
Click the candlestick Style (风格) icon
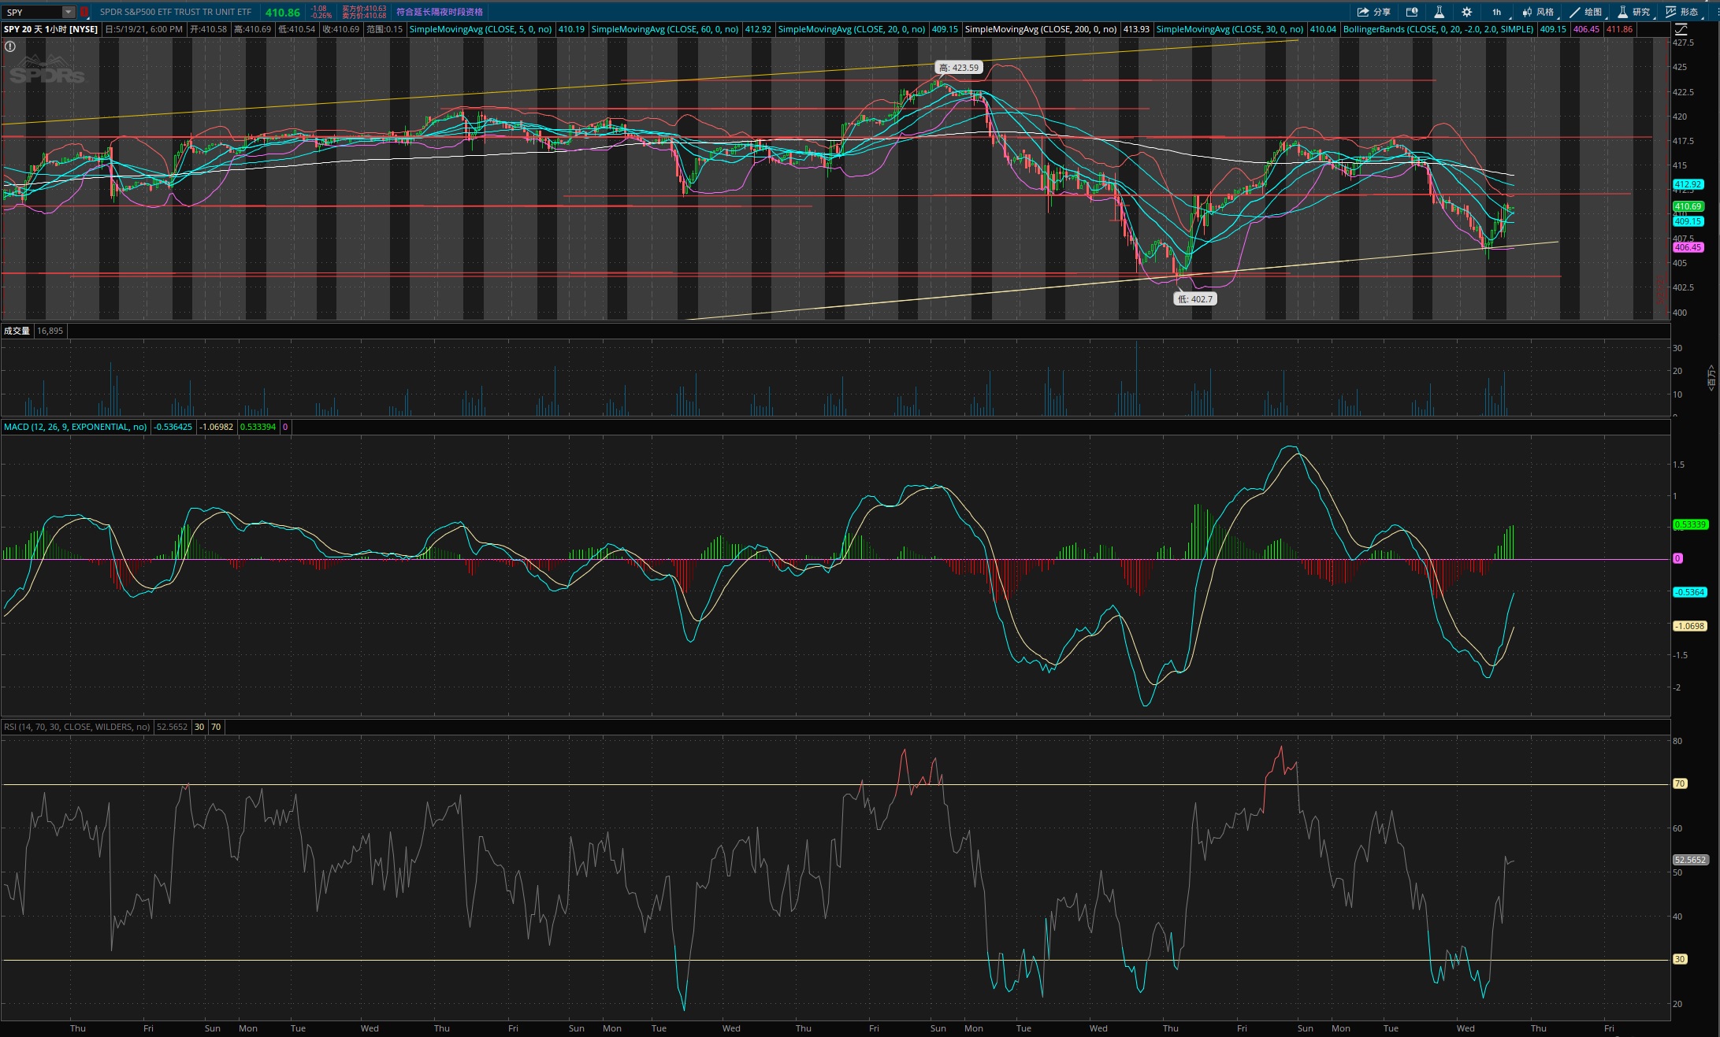point(1528,12)
